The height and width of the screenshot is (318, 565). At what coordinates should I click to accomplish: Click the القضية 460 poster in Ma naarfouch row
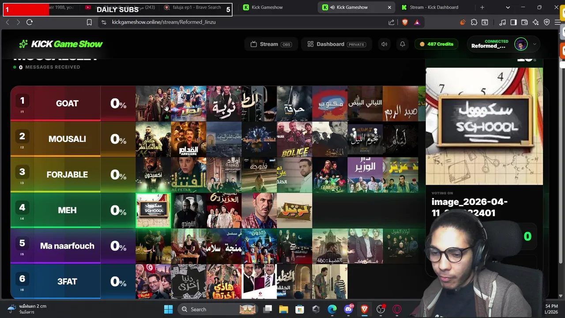click(x=330, y=246)
